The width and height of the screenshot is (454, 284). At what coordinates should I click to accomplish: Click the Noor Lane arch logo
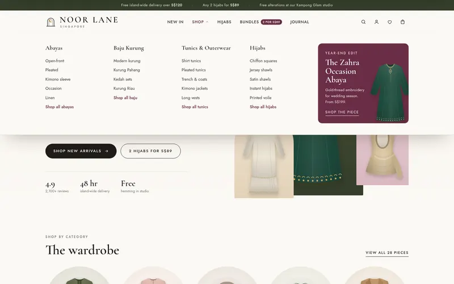51,22
